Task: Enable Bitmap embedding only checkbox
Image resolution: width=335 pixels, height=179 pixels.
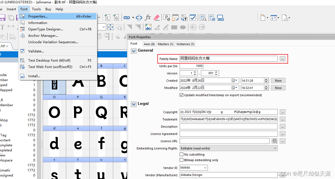Action: tap(181, 160)
